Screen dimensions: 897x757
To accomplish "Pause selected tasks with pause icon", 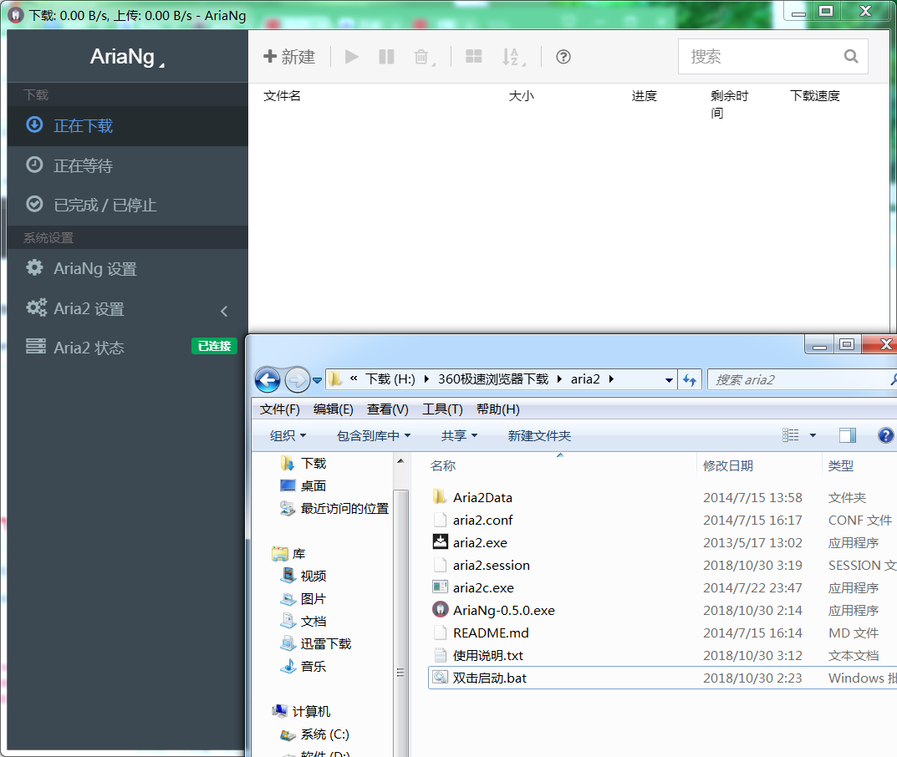I will [x=386, y=57].
